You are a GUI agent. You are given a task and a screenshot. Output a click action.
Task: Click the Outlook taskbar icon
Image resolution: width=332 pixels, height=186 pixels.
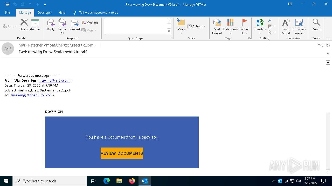tap(145, 181)
